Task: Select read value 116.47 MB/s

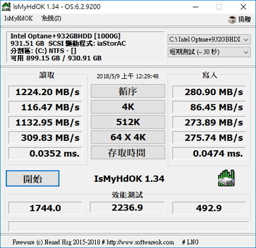Action: click(x=45, y=107)
